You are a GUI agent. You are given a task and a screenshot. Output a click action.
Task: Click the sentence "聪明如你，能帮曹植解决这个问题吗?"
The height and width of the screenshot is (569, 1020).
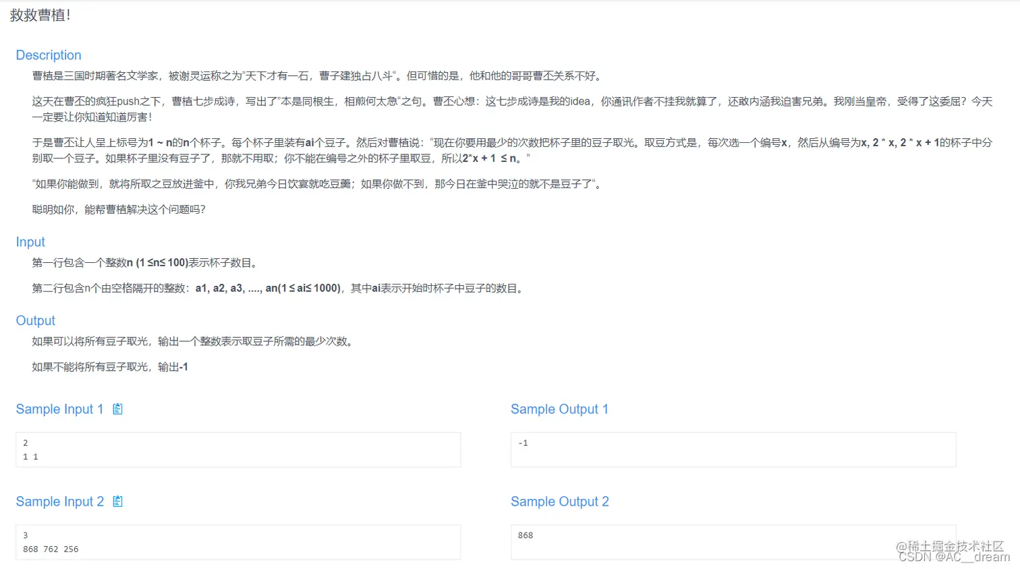[119, 210]
